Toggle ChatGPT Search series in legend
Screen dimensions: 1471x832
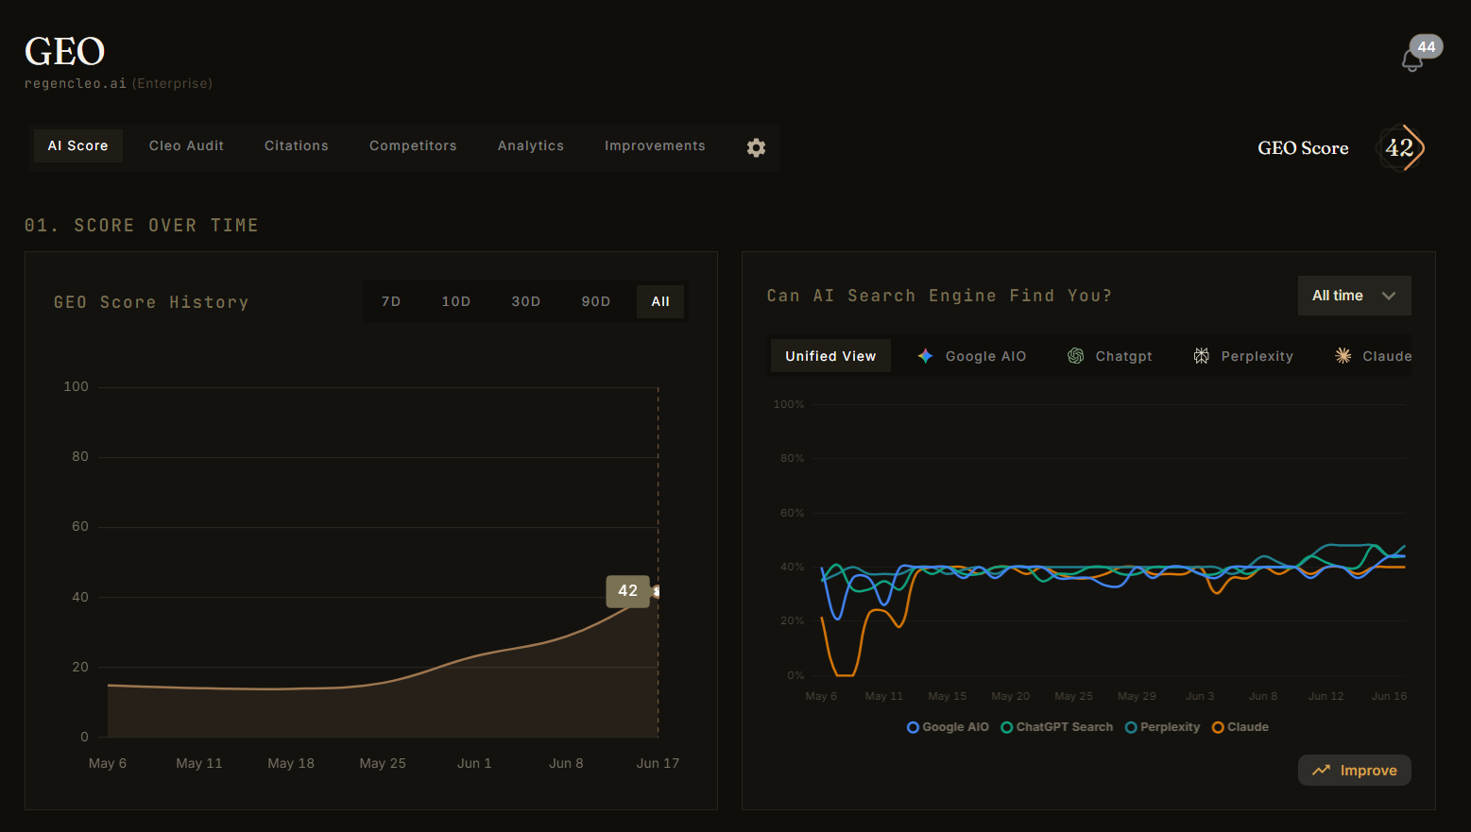click(x=1056, y=727)
